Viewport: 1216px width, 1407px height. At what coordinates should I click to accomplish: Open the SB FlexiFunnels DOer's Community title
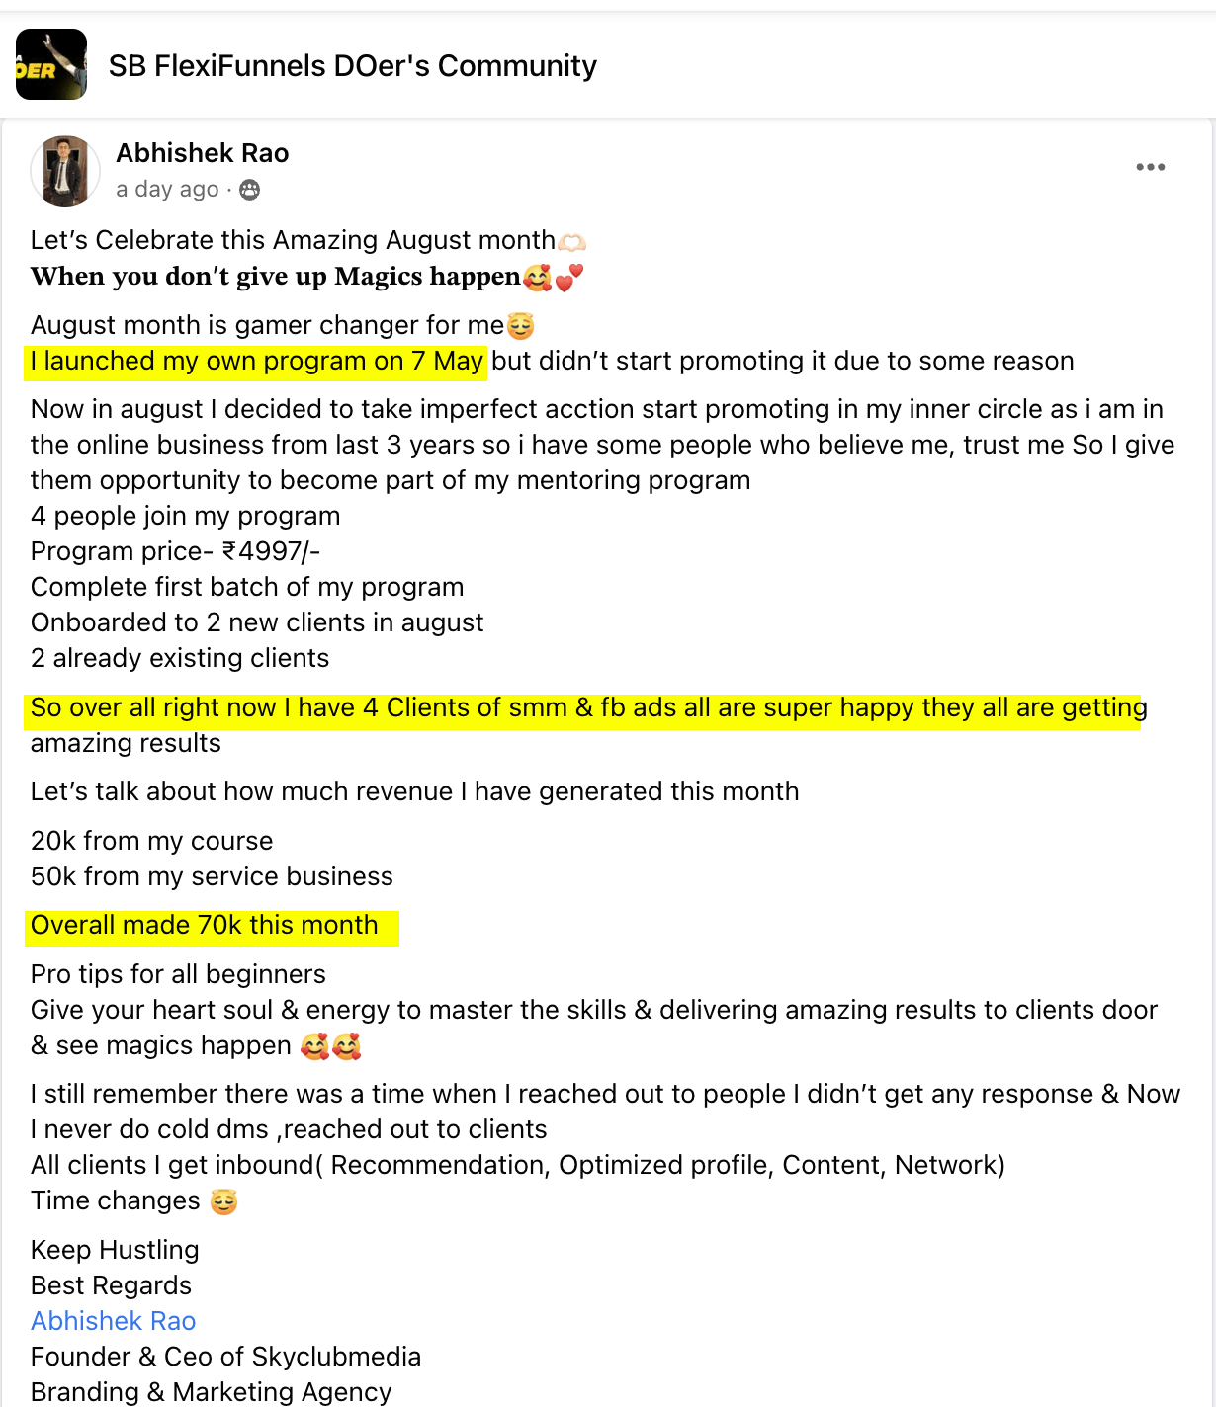[352, 66]
